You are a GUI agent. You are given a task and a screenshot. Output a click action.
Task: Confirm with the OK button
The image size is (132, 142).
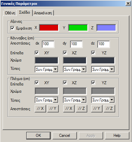(x=38, y=136)
